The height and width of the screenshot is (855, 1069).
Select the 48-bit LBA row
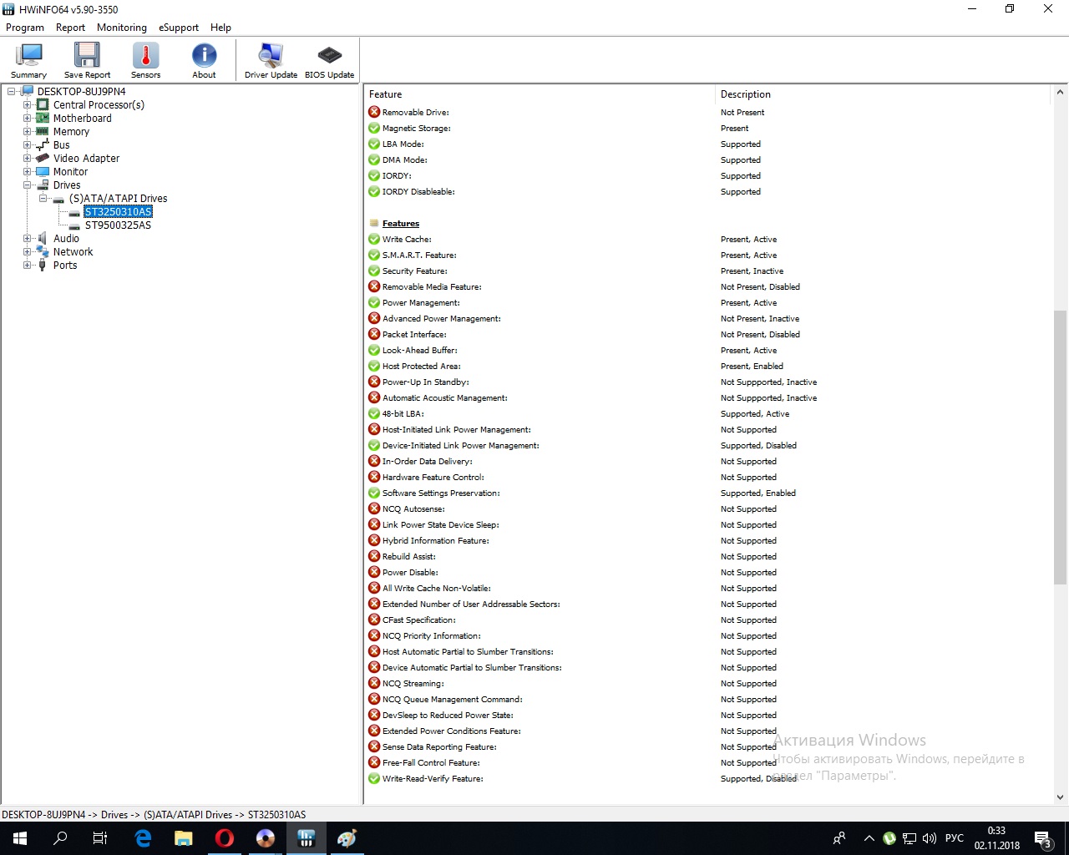click(708, 414)
